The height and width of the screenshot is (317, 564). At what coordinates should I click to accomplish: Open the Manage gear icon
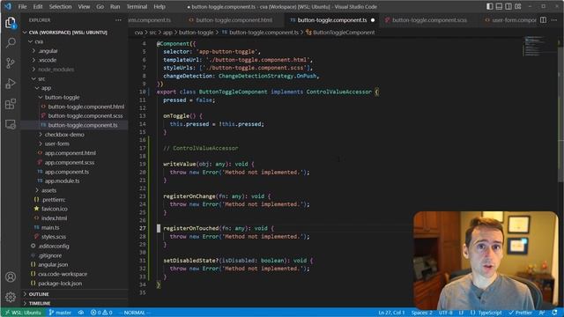point(11,297)
